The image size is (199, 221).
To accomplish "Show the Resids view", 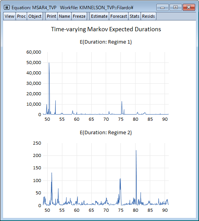I will [x=148, y=16].
